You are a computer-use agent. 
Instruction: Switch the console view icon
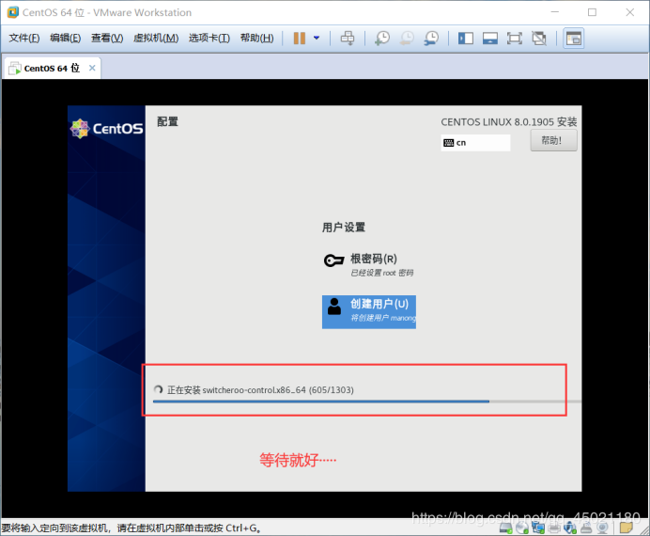pos(574,39)
